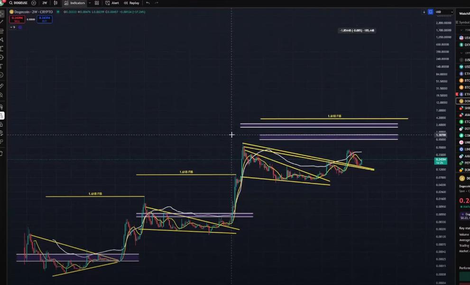The height and width of the screenshot is (285, 470).
Task: Open the Watchlist panel header
Action: [x=464, y=13]
